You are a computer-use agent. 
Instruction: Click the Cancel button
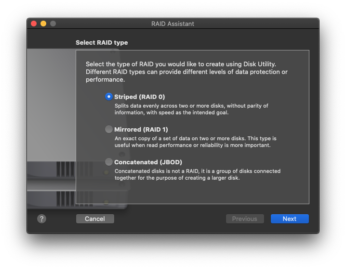pos(95,219)
